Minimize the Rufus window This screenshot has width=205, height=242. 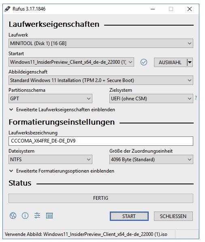153,9
